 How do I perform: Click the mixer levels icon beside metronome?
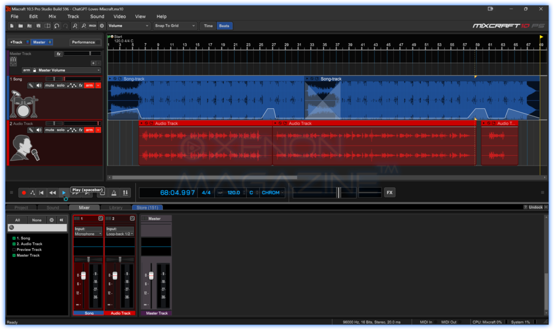tap(126, 193)
